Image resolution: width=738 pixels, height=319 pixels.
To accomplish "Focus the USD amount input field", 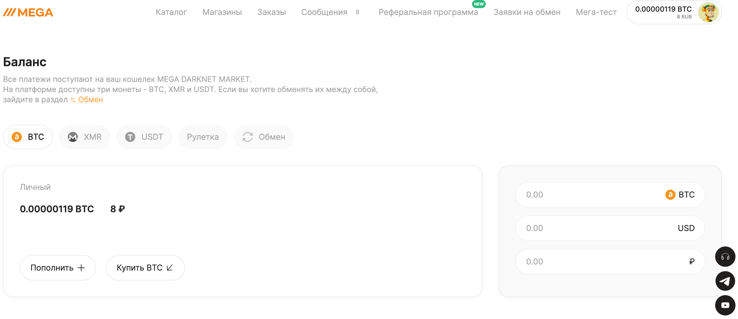I will (x=610, y=228).
